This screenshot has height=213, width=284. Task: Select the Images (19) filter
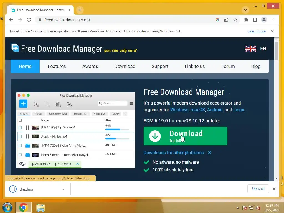[80, 114]
